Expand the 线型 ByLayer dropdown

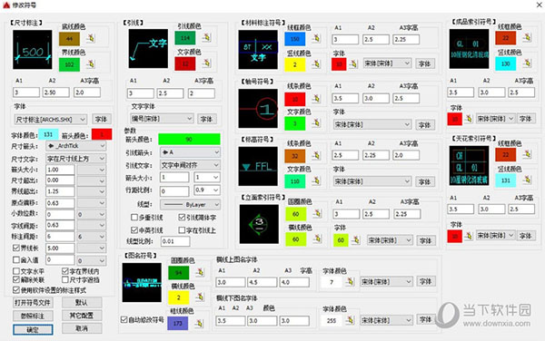pyautogui.click(x=190, y=205)
